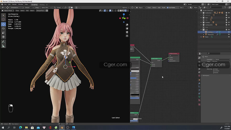Image resolution: width=231 pixels, height=130 pixels.
Task: Open the RetopoFlow dropdown
Action: tap(41, 11)
